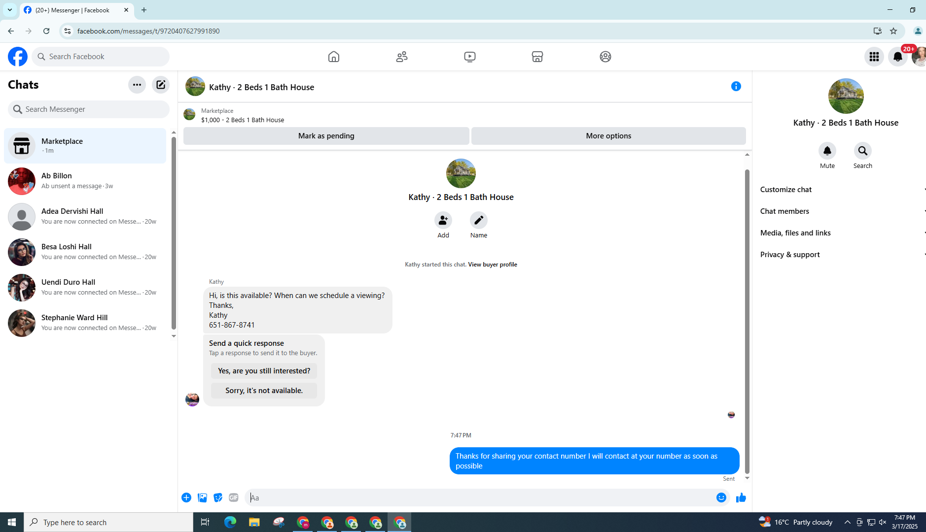The width and height of the screenshot is (926, 532).
Task: Focus the message text box
Action: [479, 498]
